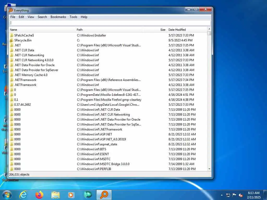Click the folder icon for .NET
This screenshot has width=267, height=200.
tap(11, 45)
